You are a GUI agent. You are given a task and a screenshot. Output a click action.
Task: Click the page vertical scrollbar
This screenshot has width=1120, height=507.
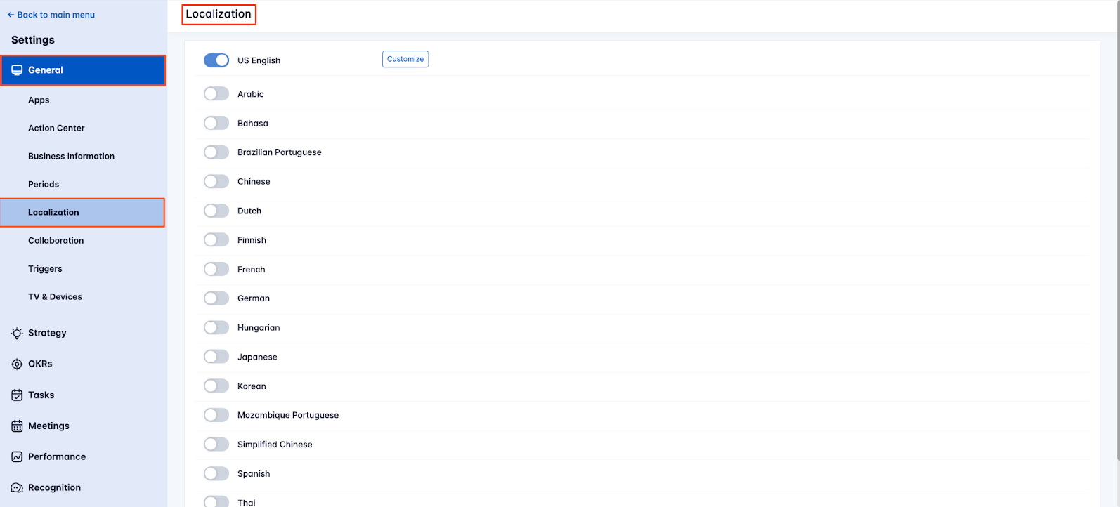[x=1117, y=232]
